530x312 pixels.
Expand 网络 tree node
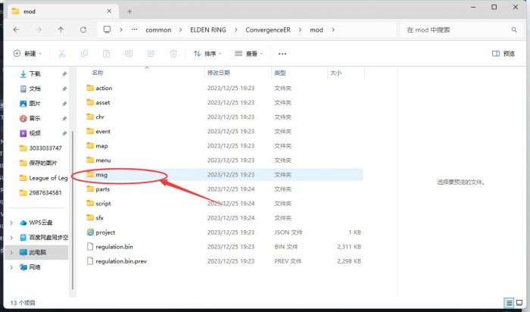(x=11, y=267)
